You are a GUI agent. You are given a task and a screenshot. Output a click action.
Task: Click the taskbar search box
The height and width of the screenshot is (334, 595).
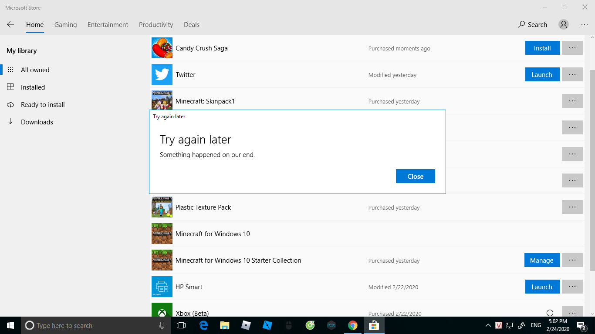(96, 325)
